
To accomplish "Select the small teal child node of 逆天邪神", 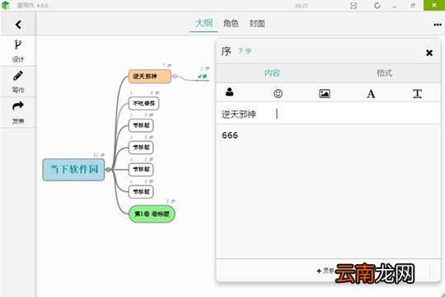I will tap(203, 77).
